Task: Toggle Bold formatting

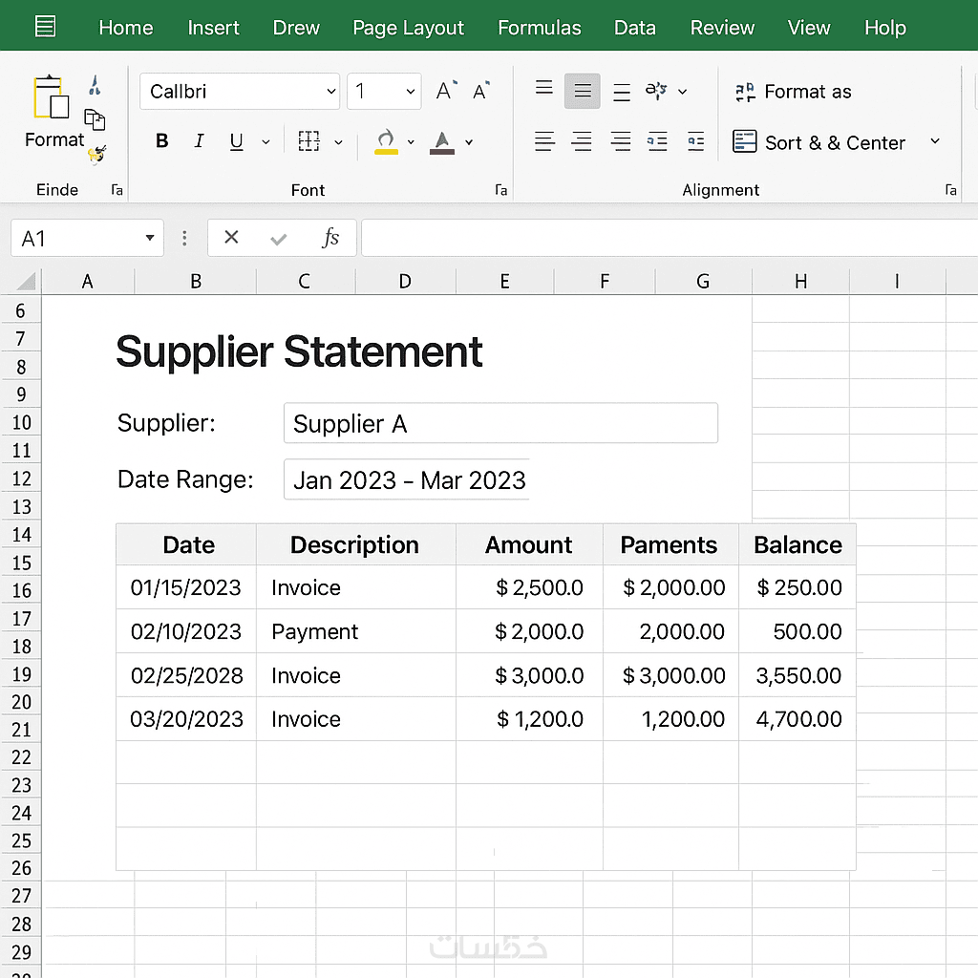Action: (162, 141)
